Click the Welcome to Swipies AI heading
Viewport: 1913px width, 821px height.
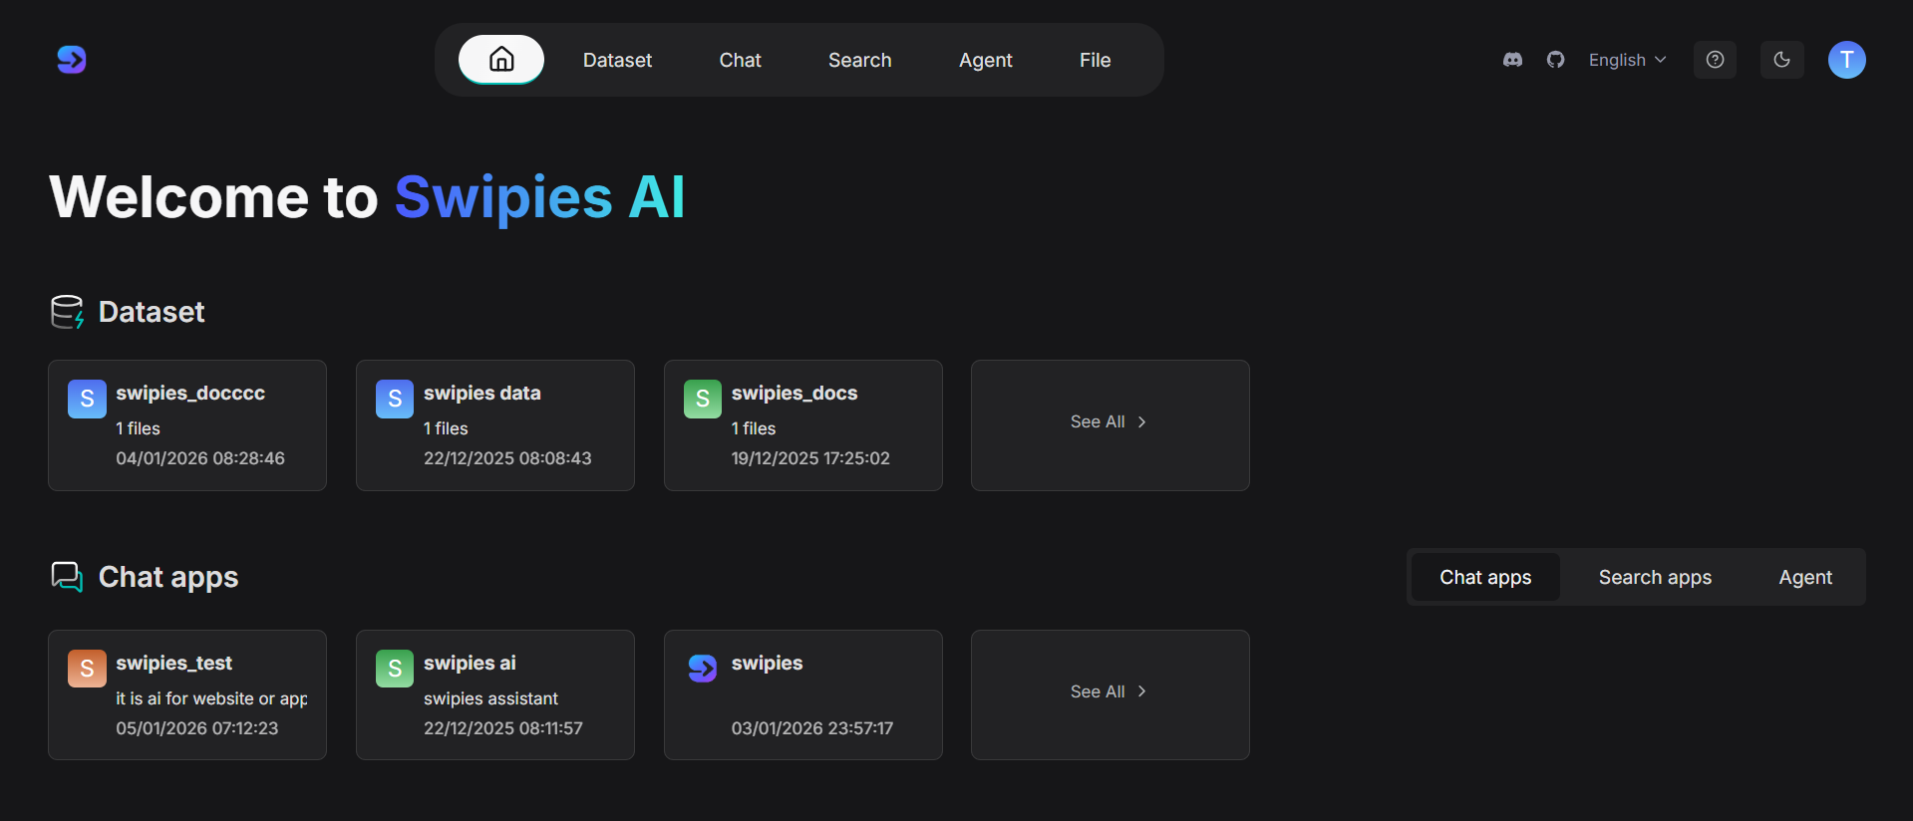(367, 197)
